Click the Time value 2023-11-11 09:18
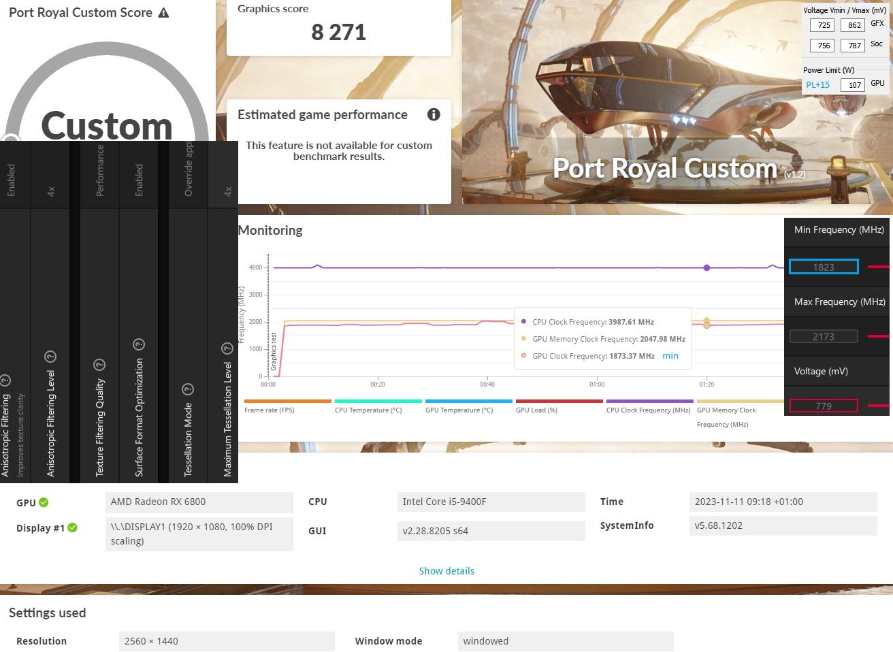 pyautogui.click(x=783, y=502)
